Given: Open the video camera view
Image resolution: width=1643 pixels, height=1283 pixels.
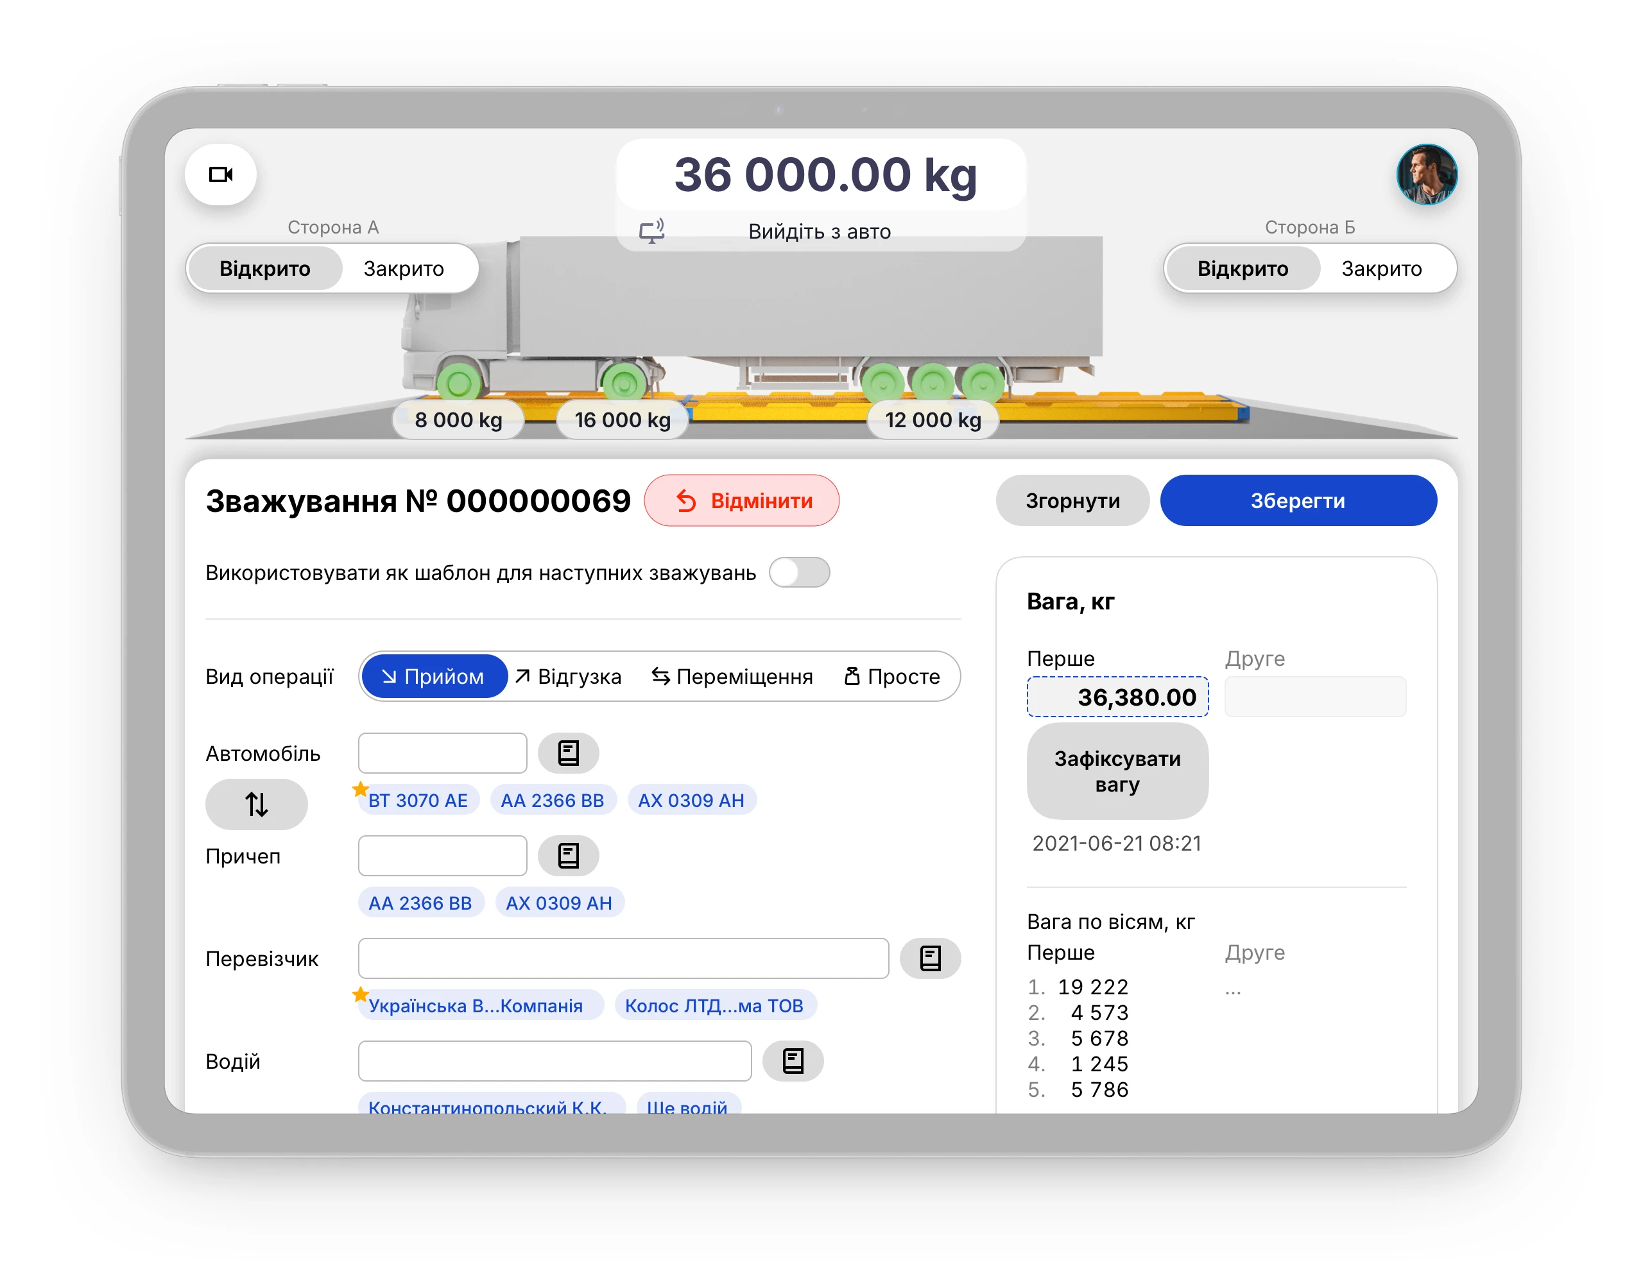Looking at the screenshot, I should pos(220,174).
